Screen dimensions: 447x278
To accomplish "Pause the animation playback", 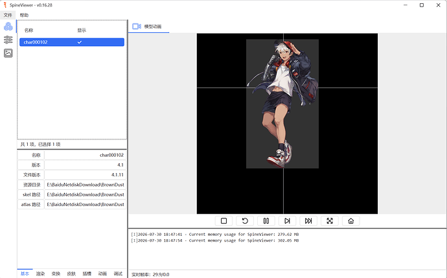I will tap(266, 221).
